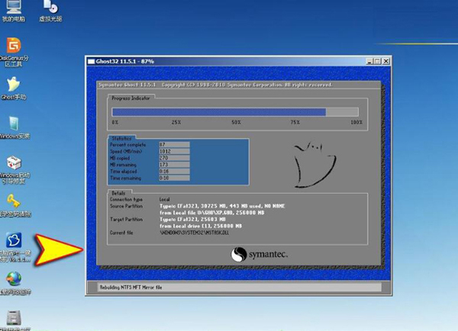
Task: Click the MB remaining value 173
Action: point(174,165)
